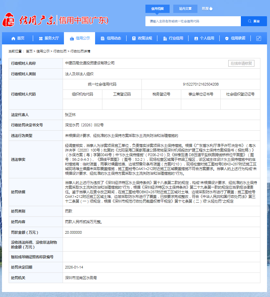
Task: Open the 服务大厅 navigation item
Action: 49,38
